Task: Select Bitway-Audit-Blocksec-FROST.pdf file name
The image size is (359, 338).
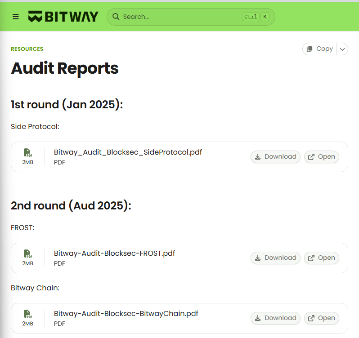Action: [114, 253]
